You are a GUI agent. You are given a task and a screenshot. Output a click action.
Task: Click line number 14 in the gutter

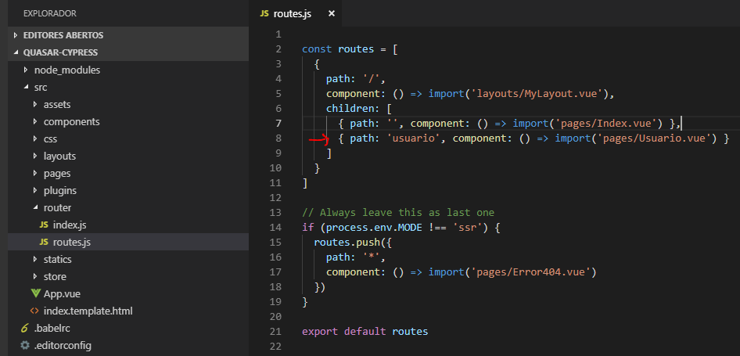coord(275,228)
